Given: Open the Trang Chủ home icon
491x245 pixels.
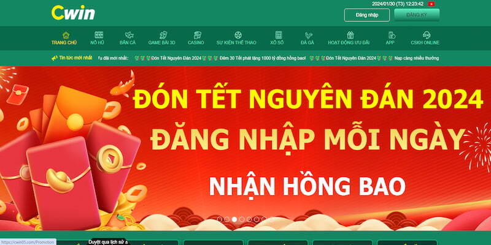Looking at the screenshot, I should click(x=66, y=35).
